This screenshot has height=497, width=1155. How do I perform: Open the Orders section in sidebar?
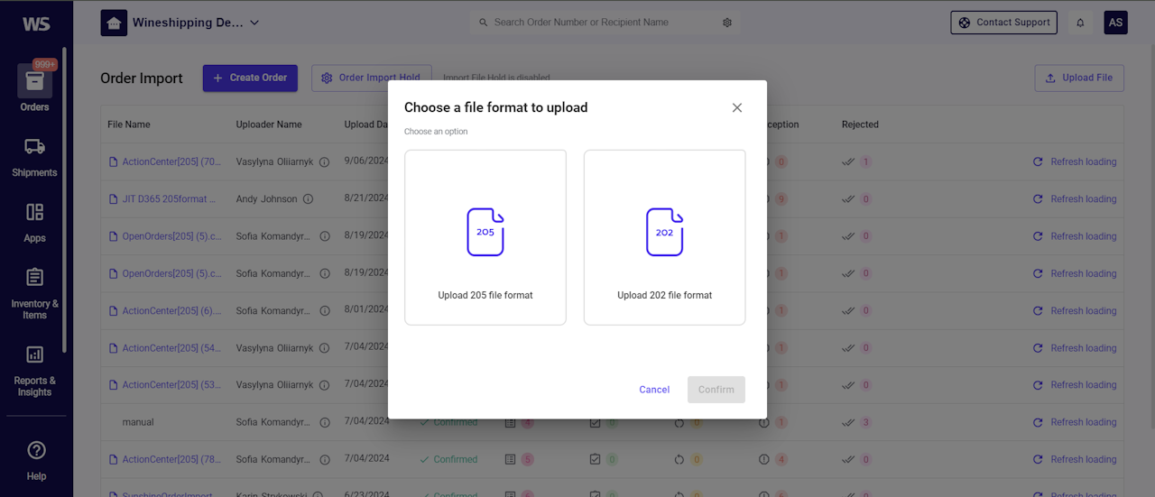[34, 88]
